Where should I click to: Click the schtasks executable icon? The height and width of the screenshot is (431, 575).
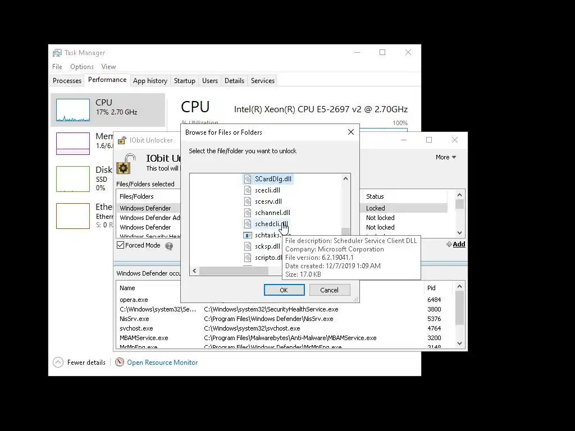(248, 235)
